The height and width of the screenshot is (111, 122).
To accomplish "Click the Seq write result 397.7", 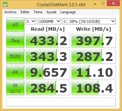I will click(x=94, y=40).
